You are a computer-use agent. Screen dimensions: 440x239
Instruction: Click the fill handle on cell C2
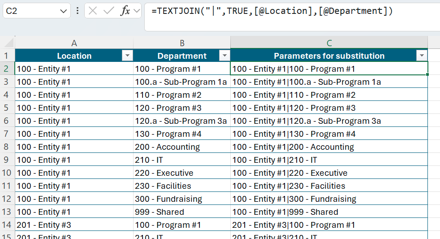tap(428, 74)
